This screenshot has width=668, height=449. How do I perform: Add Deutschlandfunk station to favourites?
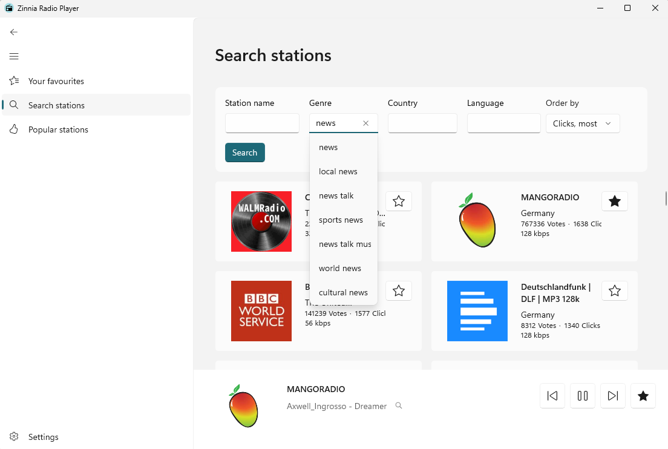pyautogui.click(x=614, y=291)
